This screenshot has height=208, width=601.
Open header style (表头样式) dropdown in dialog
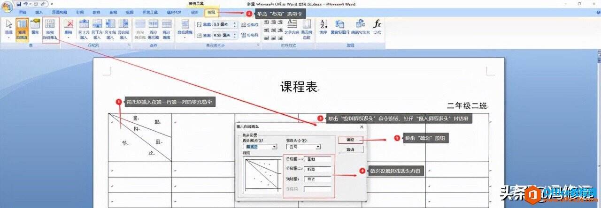(x=260, y=147)
